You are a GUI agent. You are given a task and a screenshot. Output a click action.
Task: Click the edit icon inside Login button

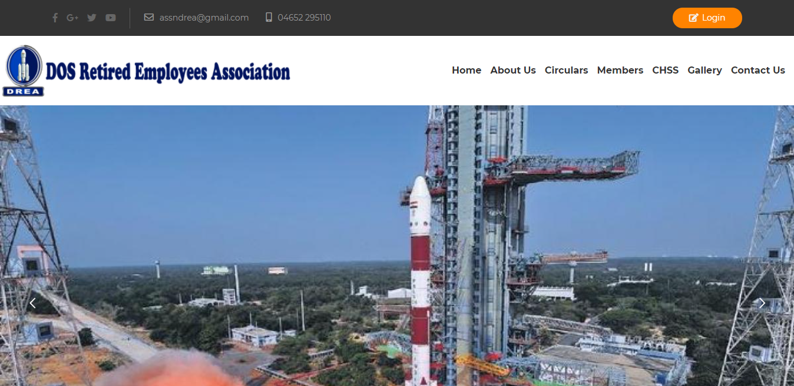point(694,18)
